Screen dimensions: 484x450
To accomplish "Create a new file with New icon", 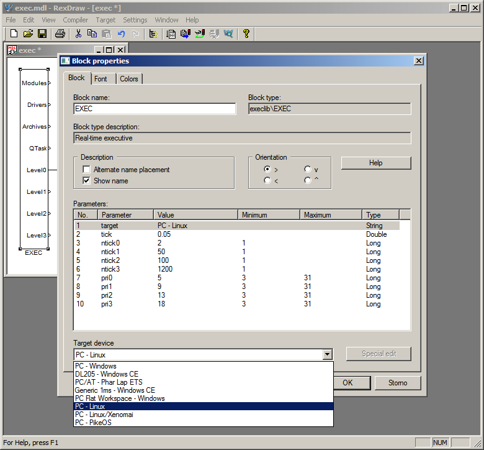I will [14, 34].
